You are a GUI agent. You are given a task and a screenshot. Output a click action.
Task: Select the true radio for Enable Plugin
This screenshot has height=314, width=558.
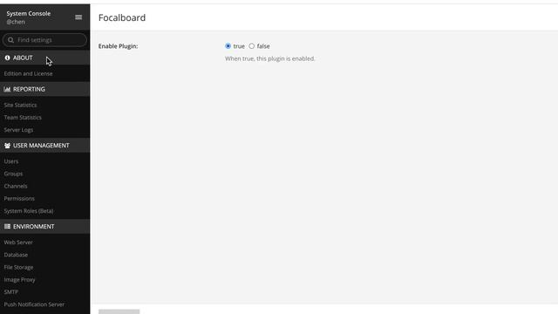[x=228, y=46]
